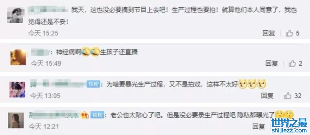
Task: Open the third commenter's avatar
Action: pyautogui.click(x=17, y=89)
